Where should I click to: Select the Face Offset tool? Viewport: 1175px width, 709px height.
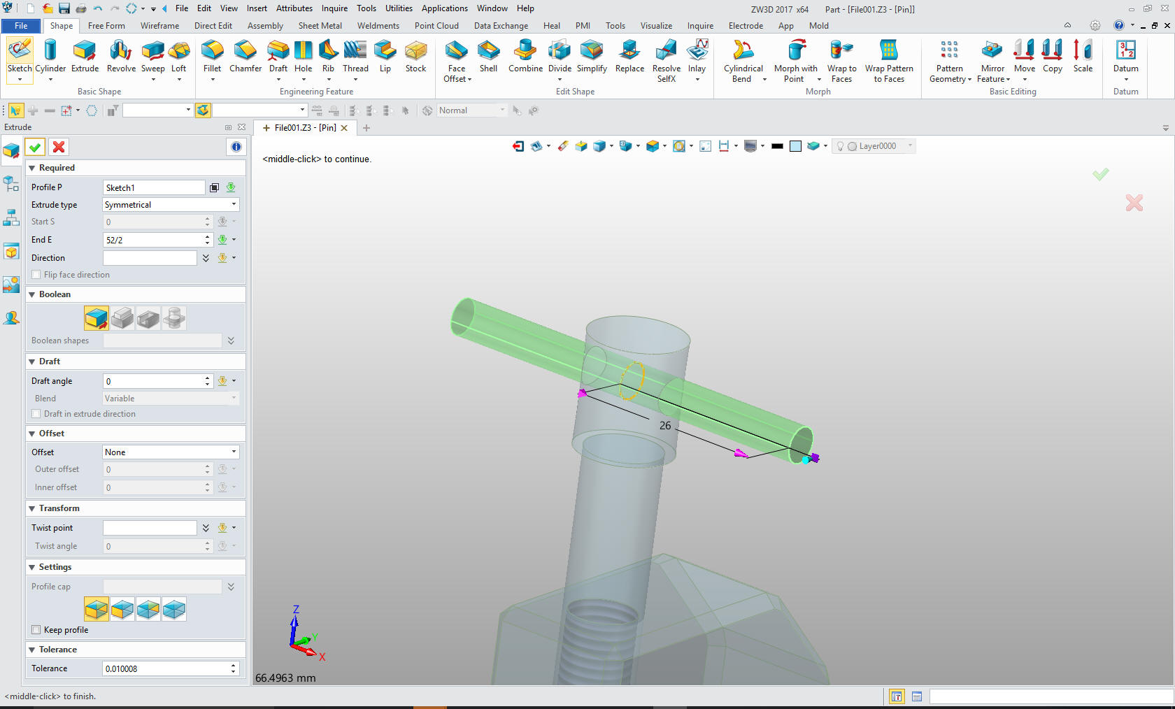(x=457, y=61)
